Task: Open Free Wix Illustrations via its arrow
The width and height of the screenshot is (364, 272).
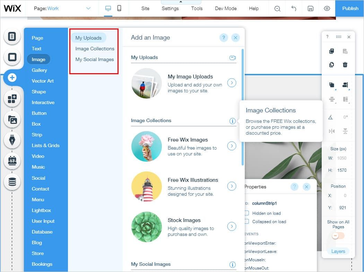Action: (x=232, y=186)
